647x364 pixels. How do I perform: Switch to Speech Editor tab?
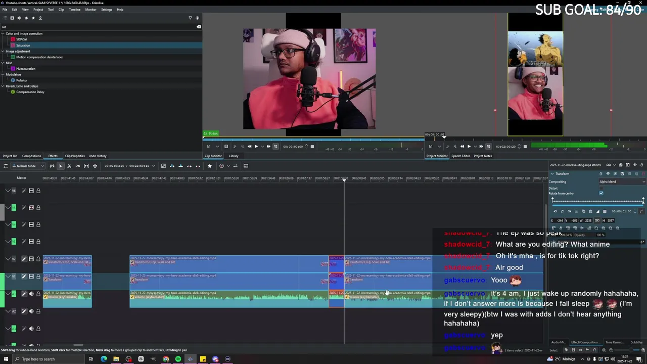coord(460,156)
